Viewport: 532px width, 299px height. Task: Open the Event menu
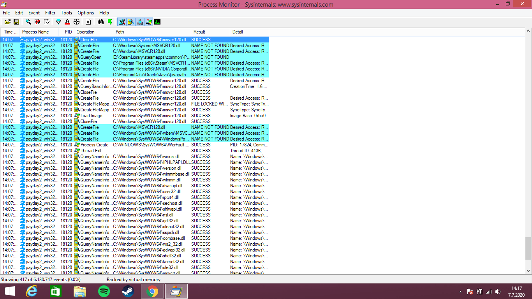click(34, 13)
